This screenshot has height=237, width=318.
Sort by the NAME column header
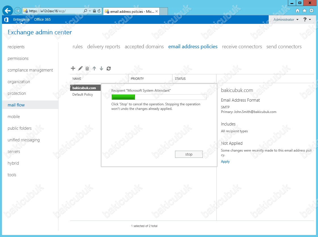pyautogui.click(x=99, y=79)
